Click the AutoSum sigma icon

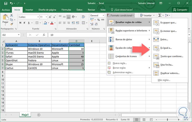(160, 15)
